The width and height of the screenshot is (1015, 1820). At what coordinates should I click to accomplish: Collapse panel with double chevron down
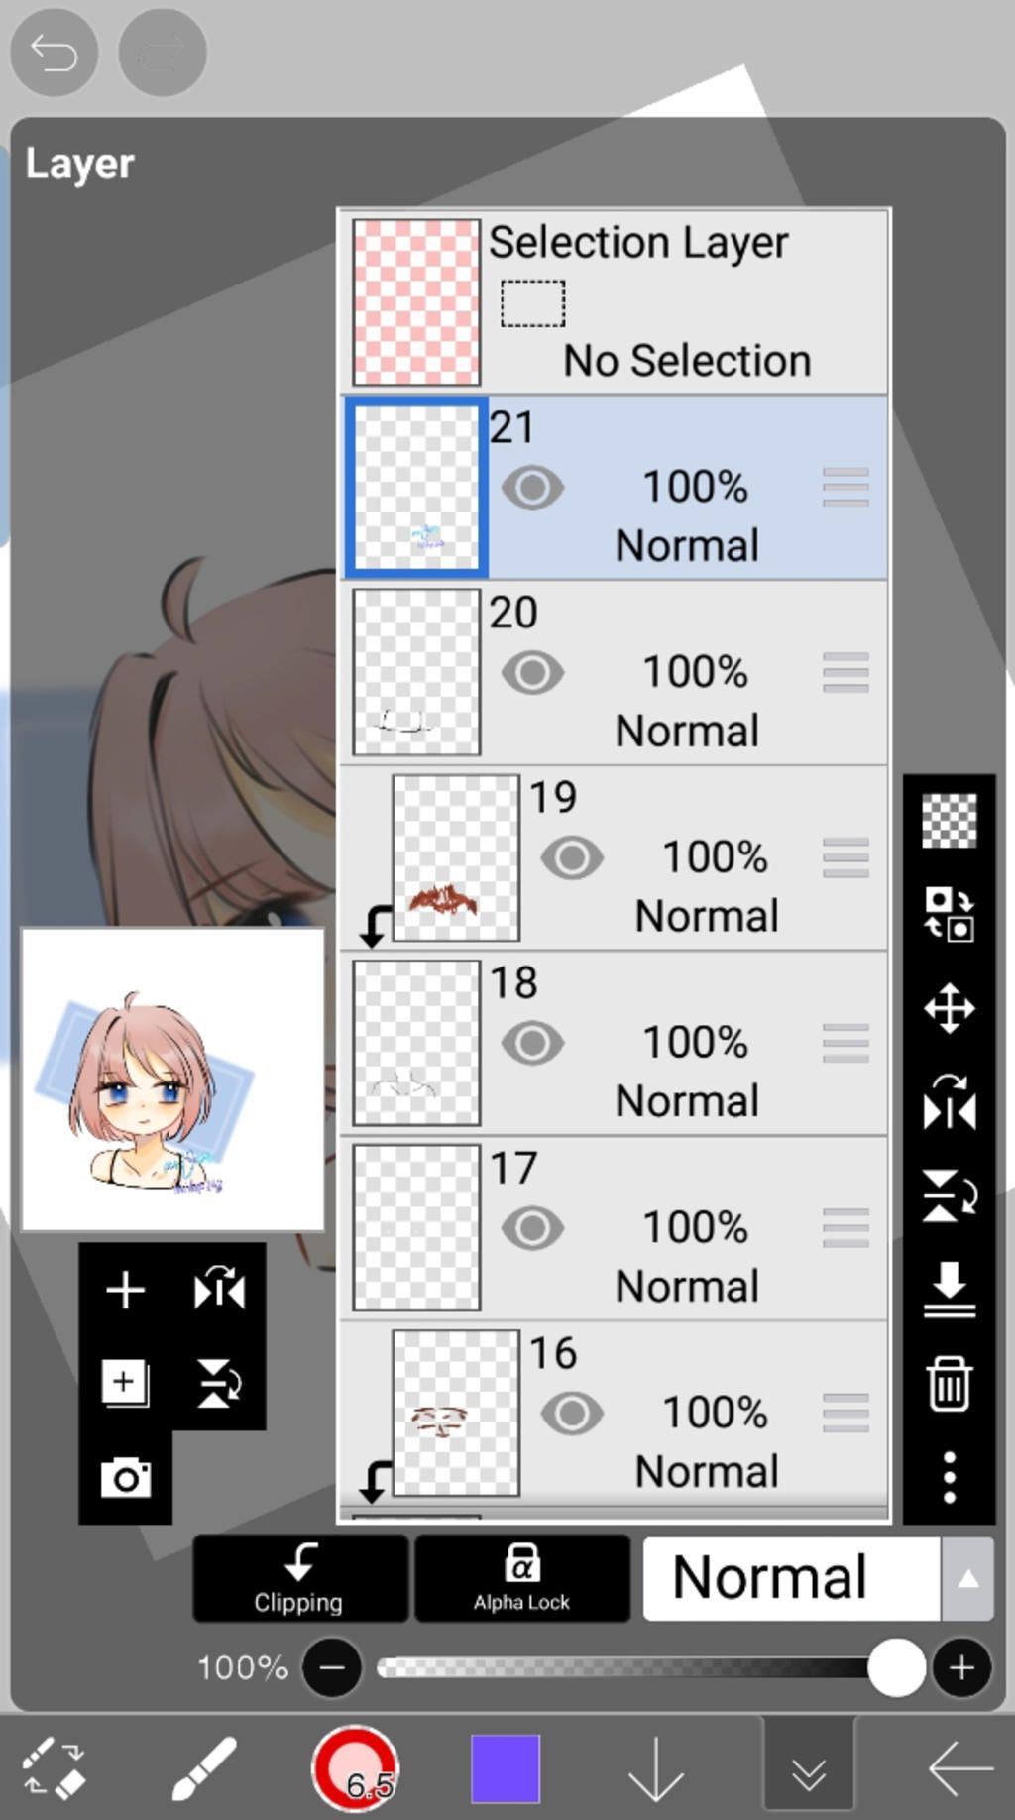point(809,1769)
